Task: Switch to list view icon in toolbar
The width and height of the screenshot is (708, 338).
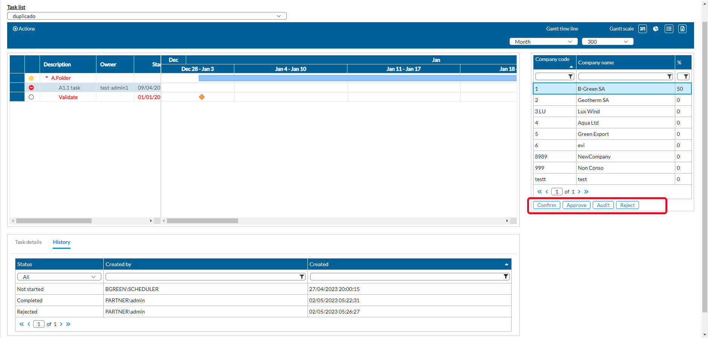Action: point(669,29)
